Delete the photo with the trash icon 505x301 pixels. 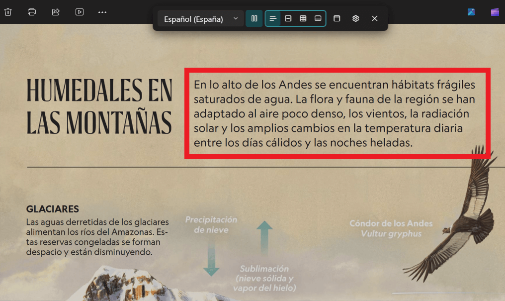[8, 12]
